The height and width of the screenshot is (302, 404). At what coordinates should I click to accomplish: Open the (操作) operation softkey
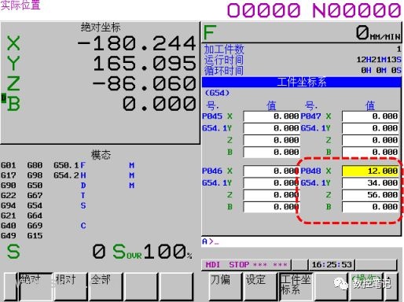coord(366,286)
